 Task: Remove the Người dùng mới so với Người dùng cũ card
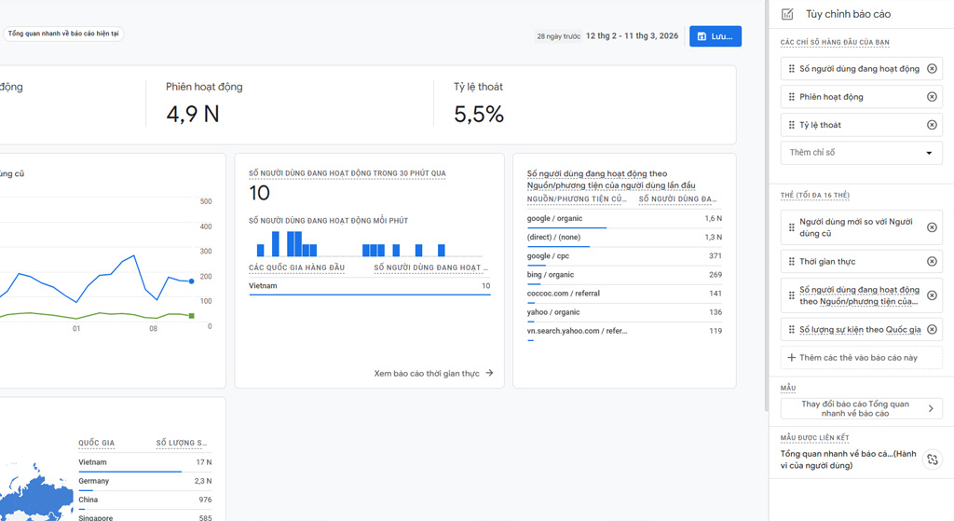932,227
